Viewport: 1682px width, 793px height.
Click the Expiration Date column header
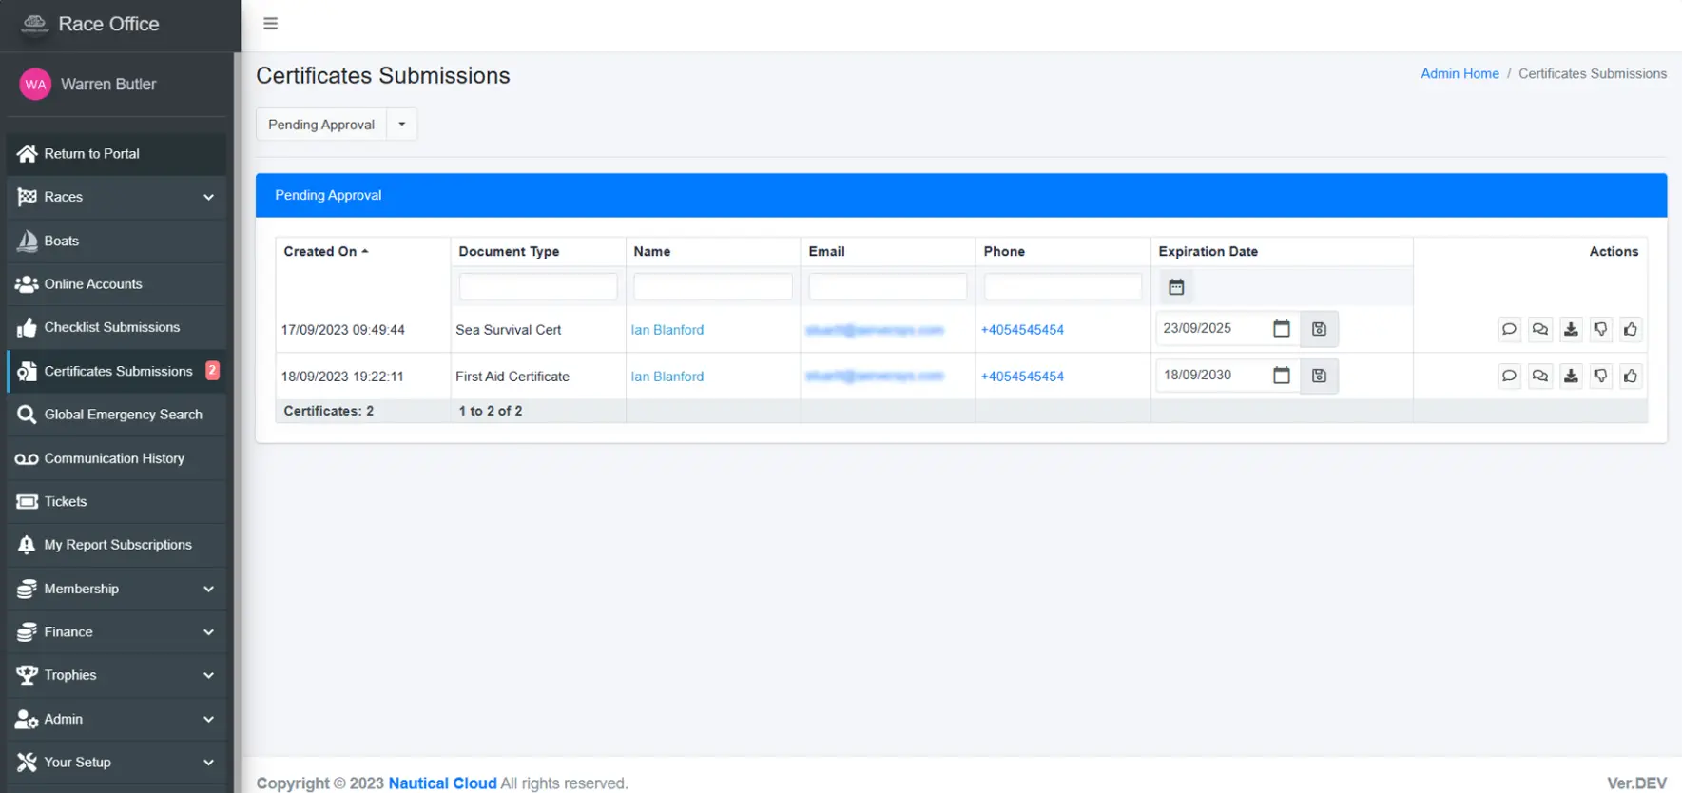coord(1208,251)
